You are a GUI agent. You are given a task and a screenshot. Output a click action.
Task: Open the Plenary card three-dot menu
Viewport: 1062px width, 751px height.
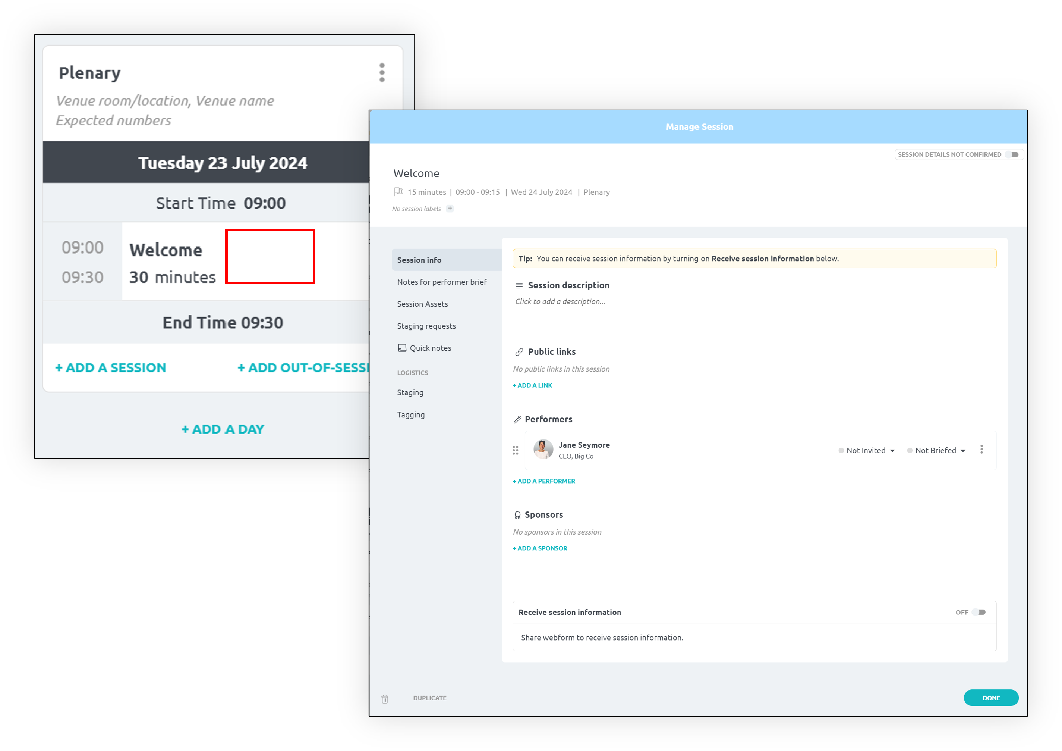click(382, 72)
